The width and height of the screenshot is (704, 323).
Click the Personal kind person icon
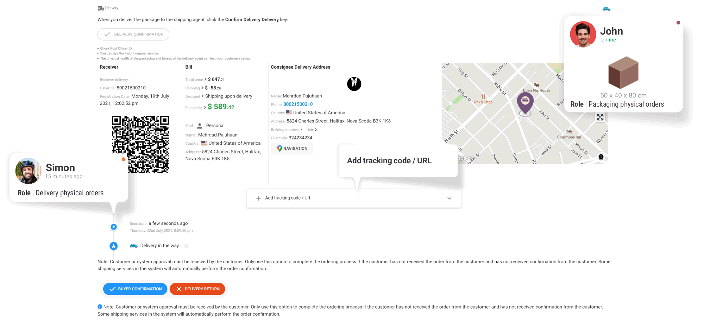coord(200,126)
